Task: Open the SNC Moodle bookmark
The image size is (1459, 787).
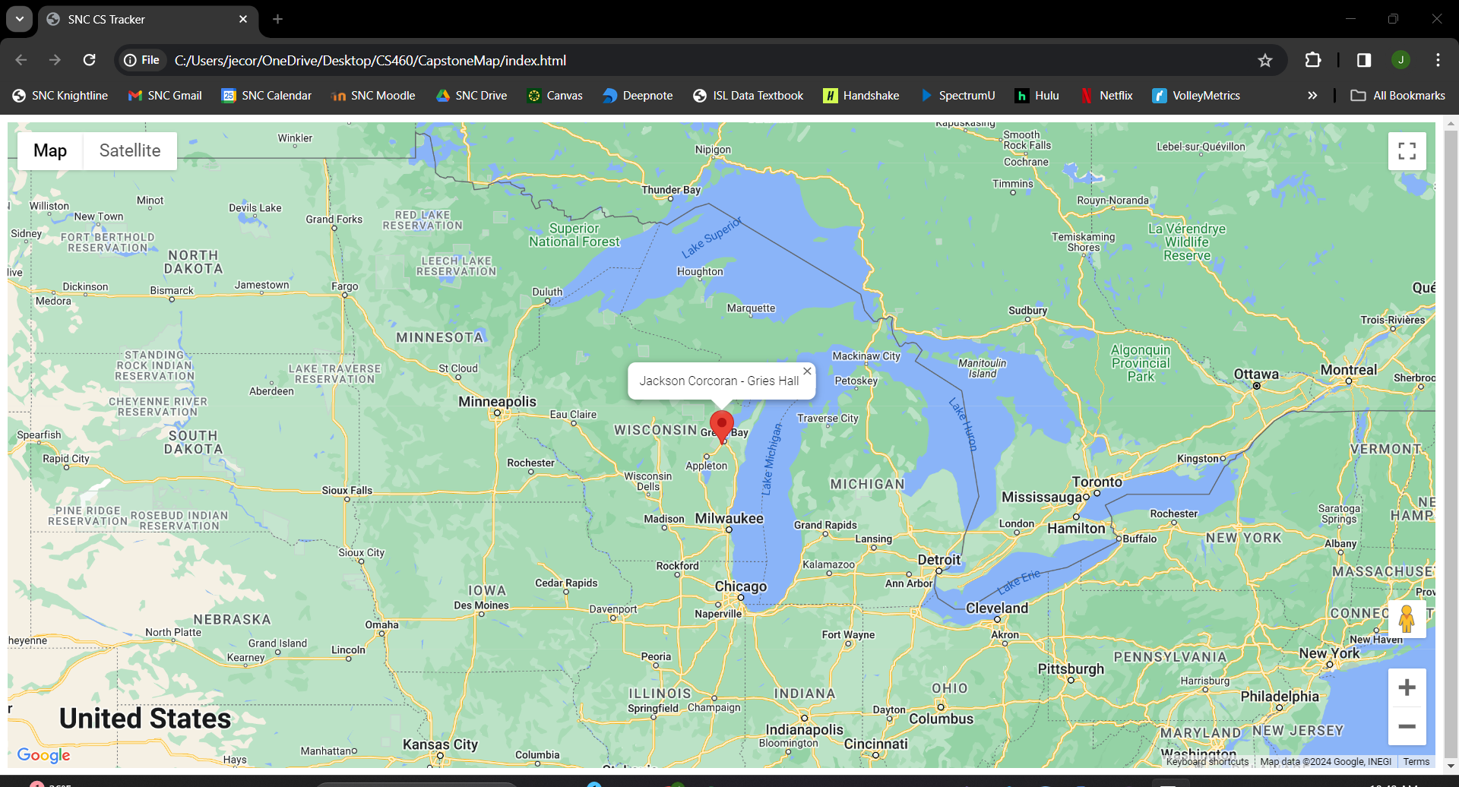Action: [x=373, y=96]
